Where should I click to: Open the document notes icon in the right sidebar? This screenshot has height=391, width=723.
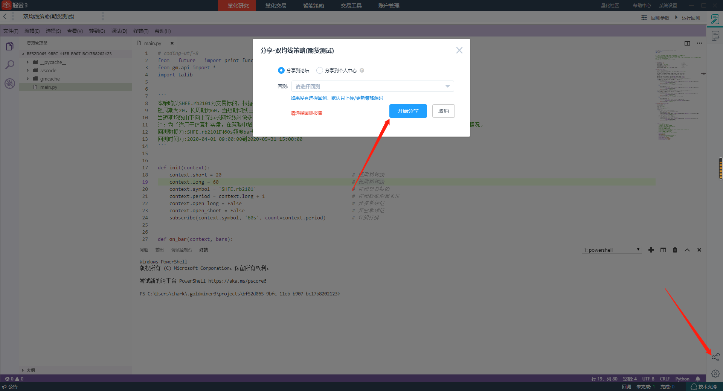715,36
